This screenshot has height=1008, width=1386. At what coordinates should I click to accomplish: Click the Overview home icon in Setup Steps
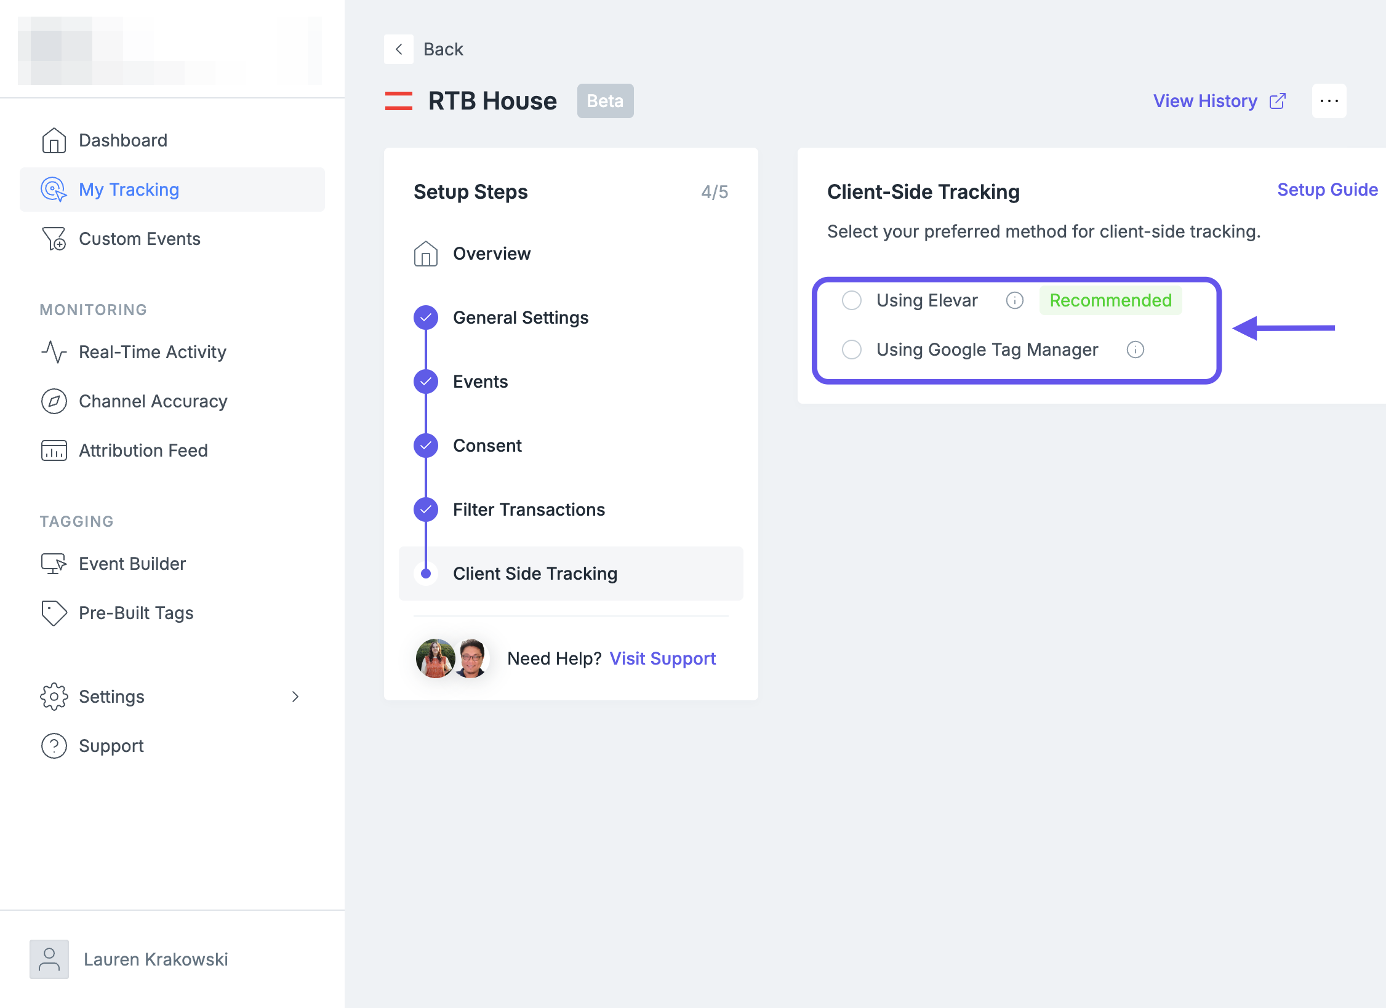(426, 254)
